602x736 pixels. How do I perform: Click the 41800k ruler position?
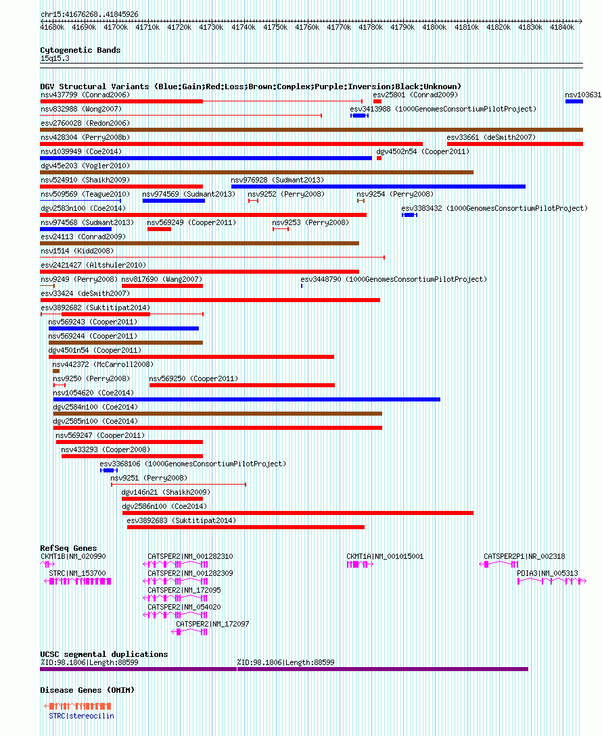(x=434, y=27)
